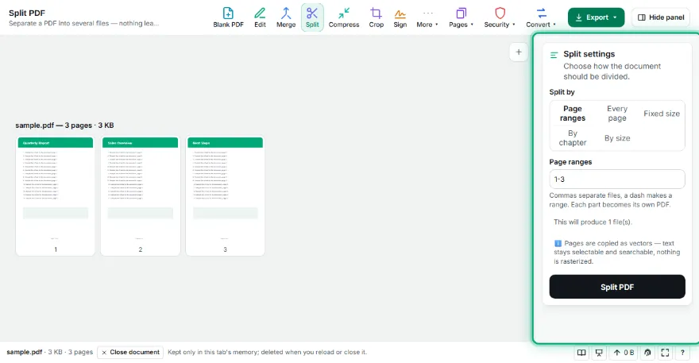Choose Fixed size split mode
Viewport: 699px width, 363px height.
(662, 114)
